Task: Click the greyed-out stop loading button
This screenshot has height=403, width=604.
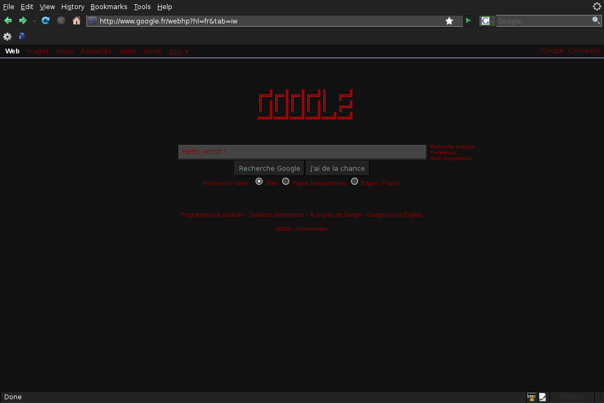Action: [61, 20]
